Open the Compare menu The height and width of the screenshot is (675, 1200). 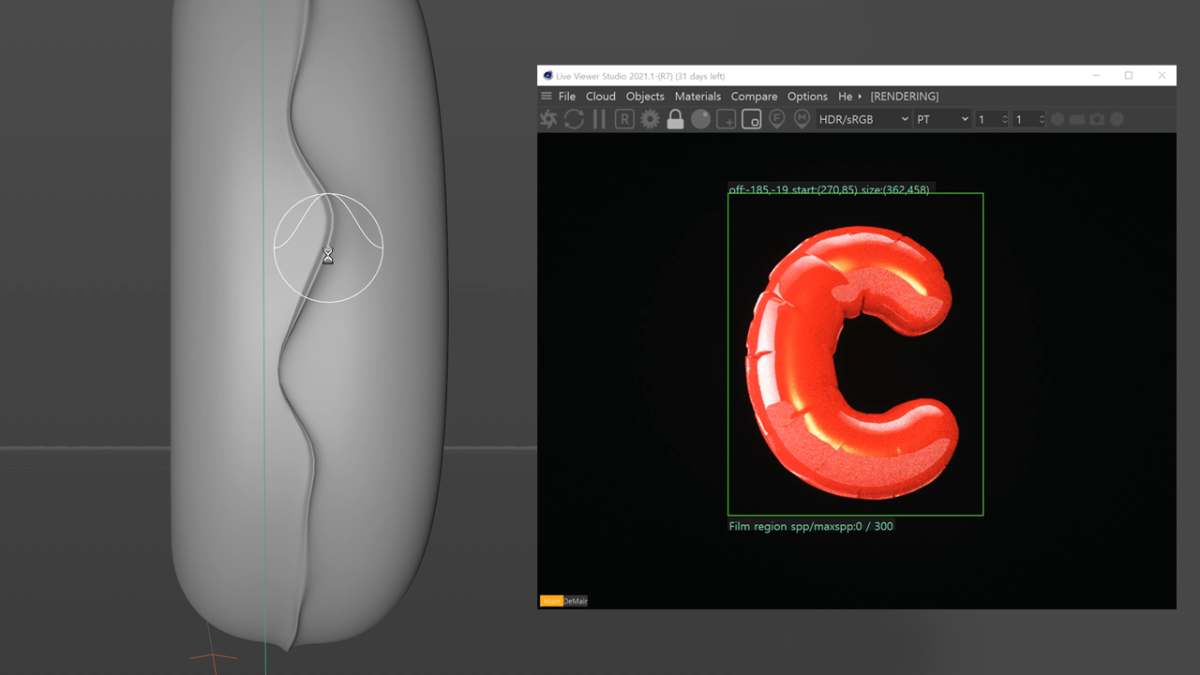tap(754, 97)
